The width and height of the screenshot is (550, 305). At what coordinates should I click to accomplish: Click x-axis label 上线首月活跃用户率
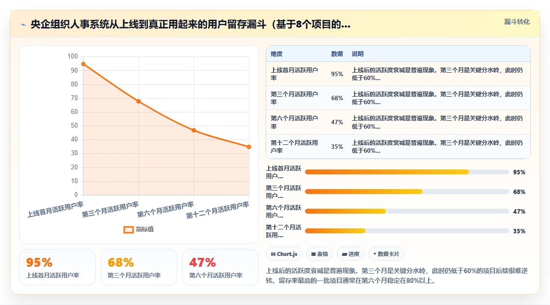(55, 210)
